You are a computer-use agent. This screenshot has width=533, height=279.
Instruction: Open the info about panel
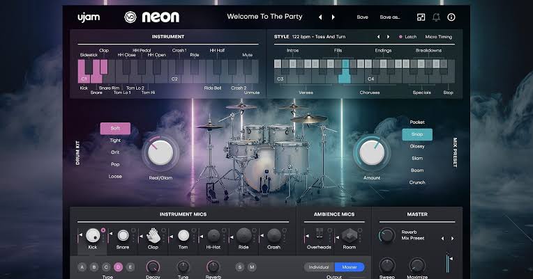[451, 17]
